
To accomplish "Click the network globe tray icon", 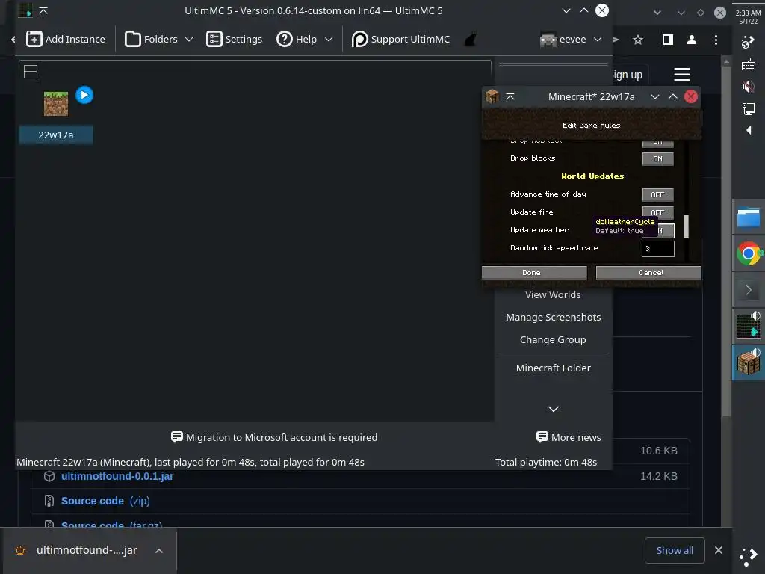I will [x=748, y=43].
